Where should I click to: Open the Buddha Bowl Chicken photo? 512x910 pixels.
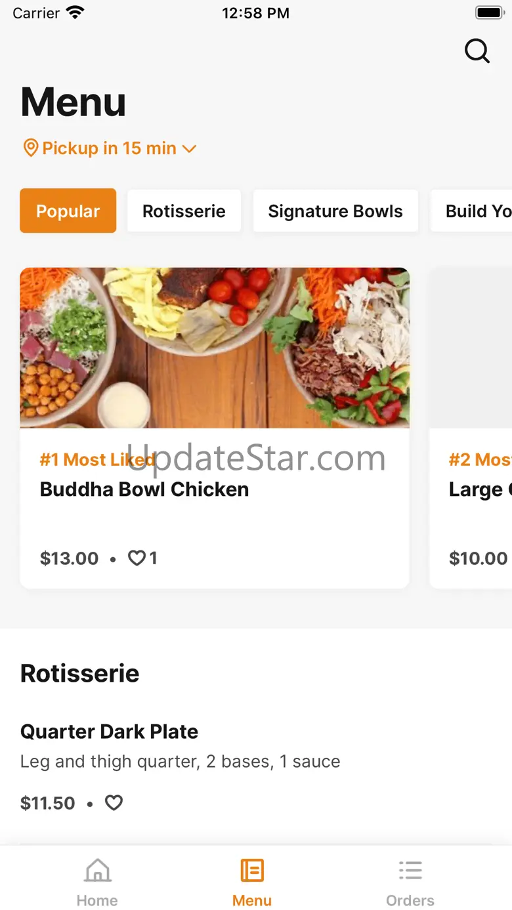(x=215, y=348)
